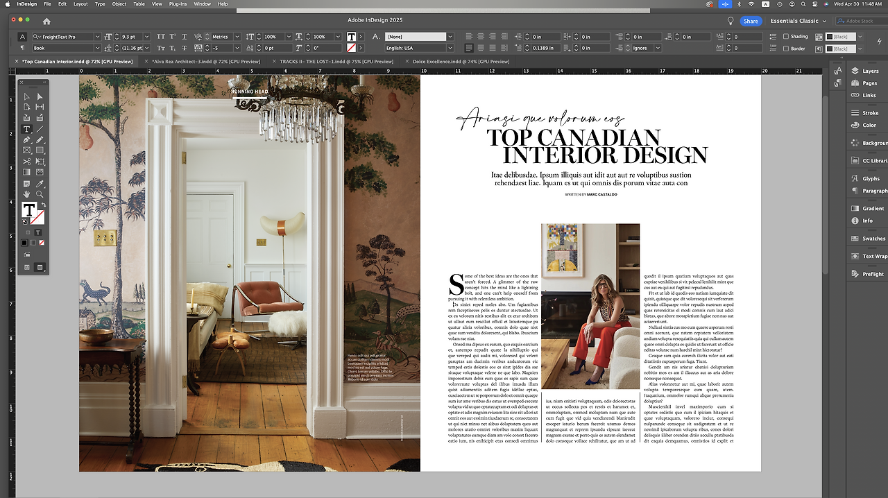This screenshot has width=888, height=498.
Task: Select the Rectangle Frame tool
Action: pyautogui.click(x=27, y=151)
